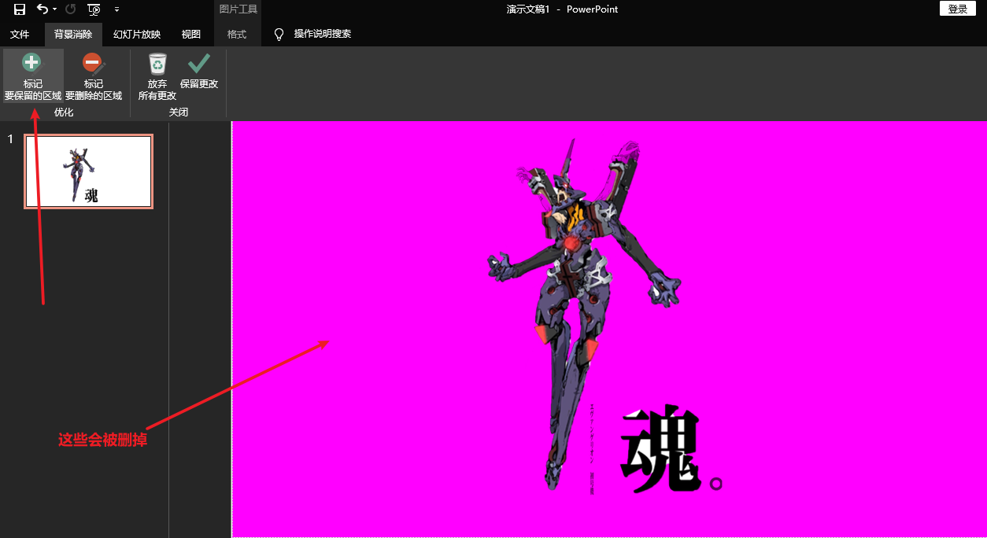This screenshot has width=987, height=538.
Task: Open the 文件 menu tab
Action: click(20, 35)
